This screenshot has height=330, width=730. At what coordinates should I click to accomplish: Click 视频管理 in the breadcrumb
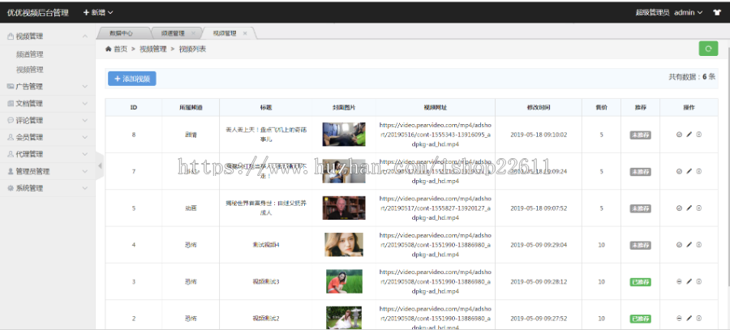153,49
